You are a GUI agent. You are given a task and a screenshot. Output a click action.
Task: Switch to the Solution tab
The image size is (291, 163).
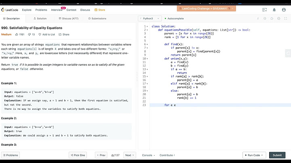[x=40, y=19]
